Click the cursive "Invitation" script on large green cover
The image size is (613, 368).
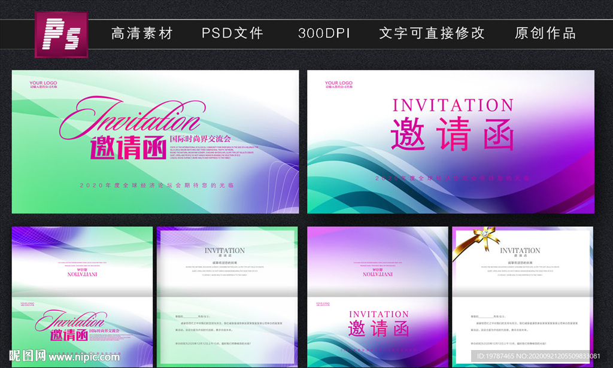point(132,117)
